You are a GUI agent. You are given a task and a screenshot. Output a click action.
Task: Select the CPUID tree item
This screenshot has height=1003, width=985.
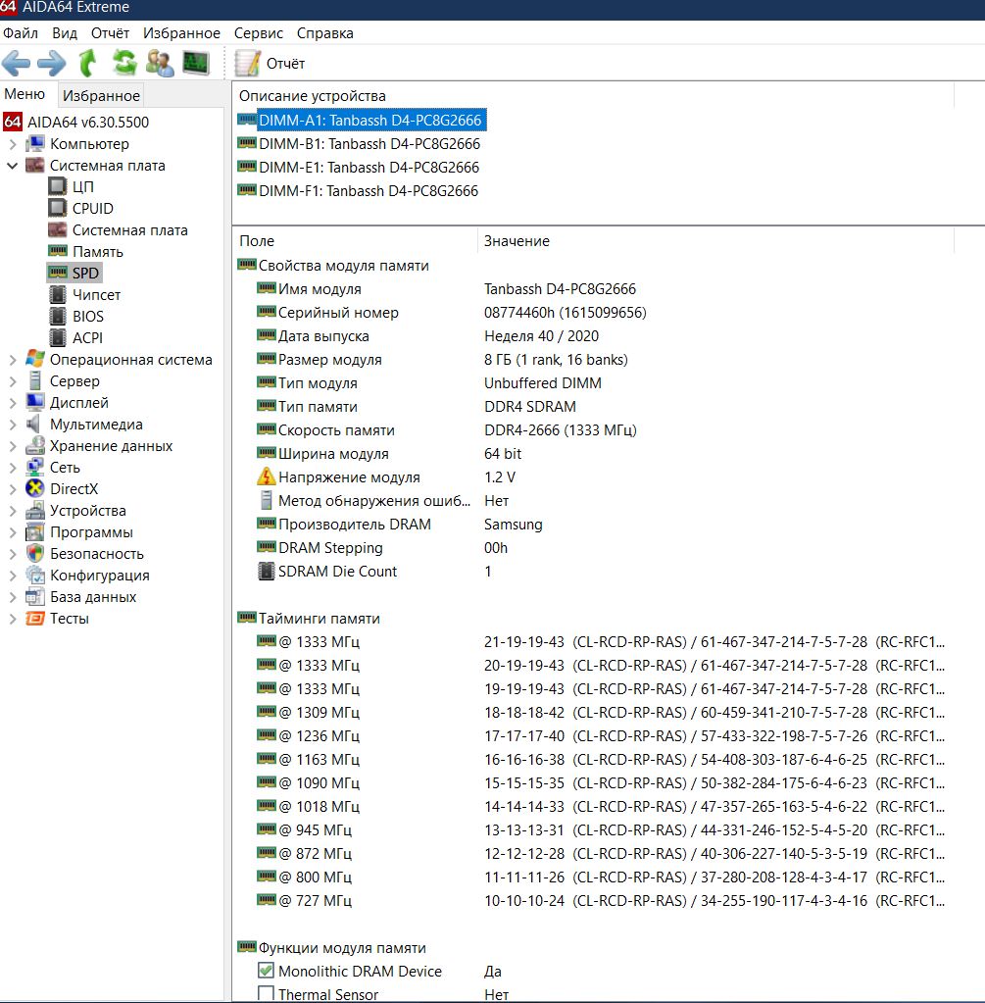[x=93, y=209]
